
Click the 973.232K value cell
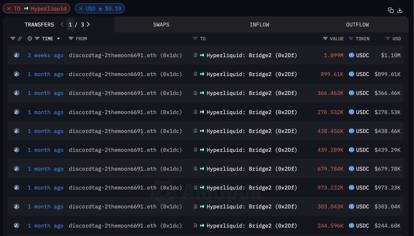(x=331, y=188)
